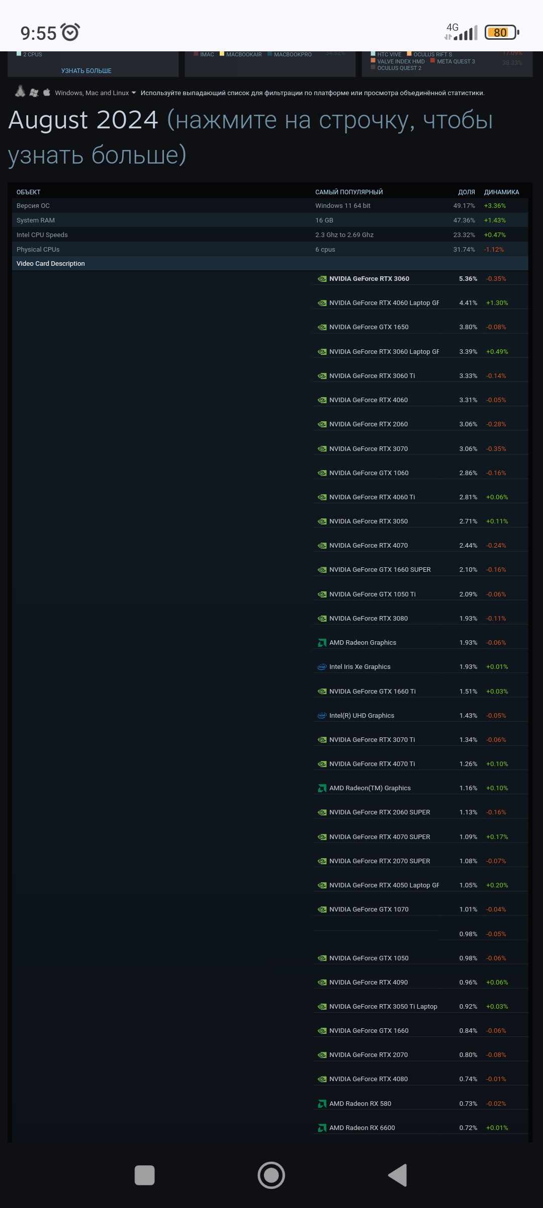The image size is (543, 1208).
Task: Click the ОБЪЕКТ column header
Action: [29, 192]
